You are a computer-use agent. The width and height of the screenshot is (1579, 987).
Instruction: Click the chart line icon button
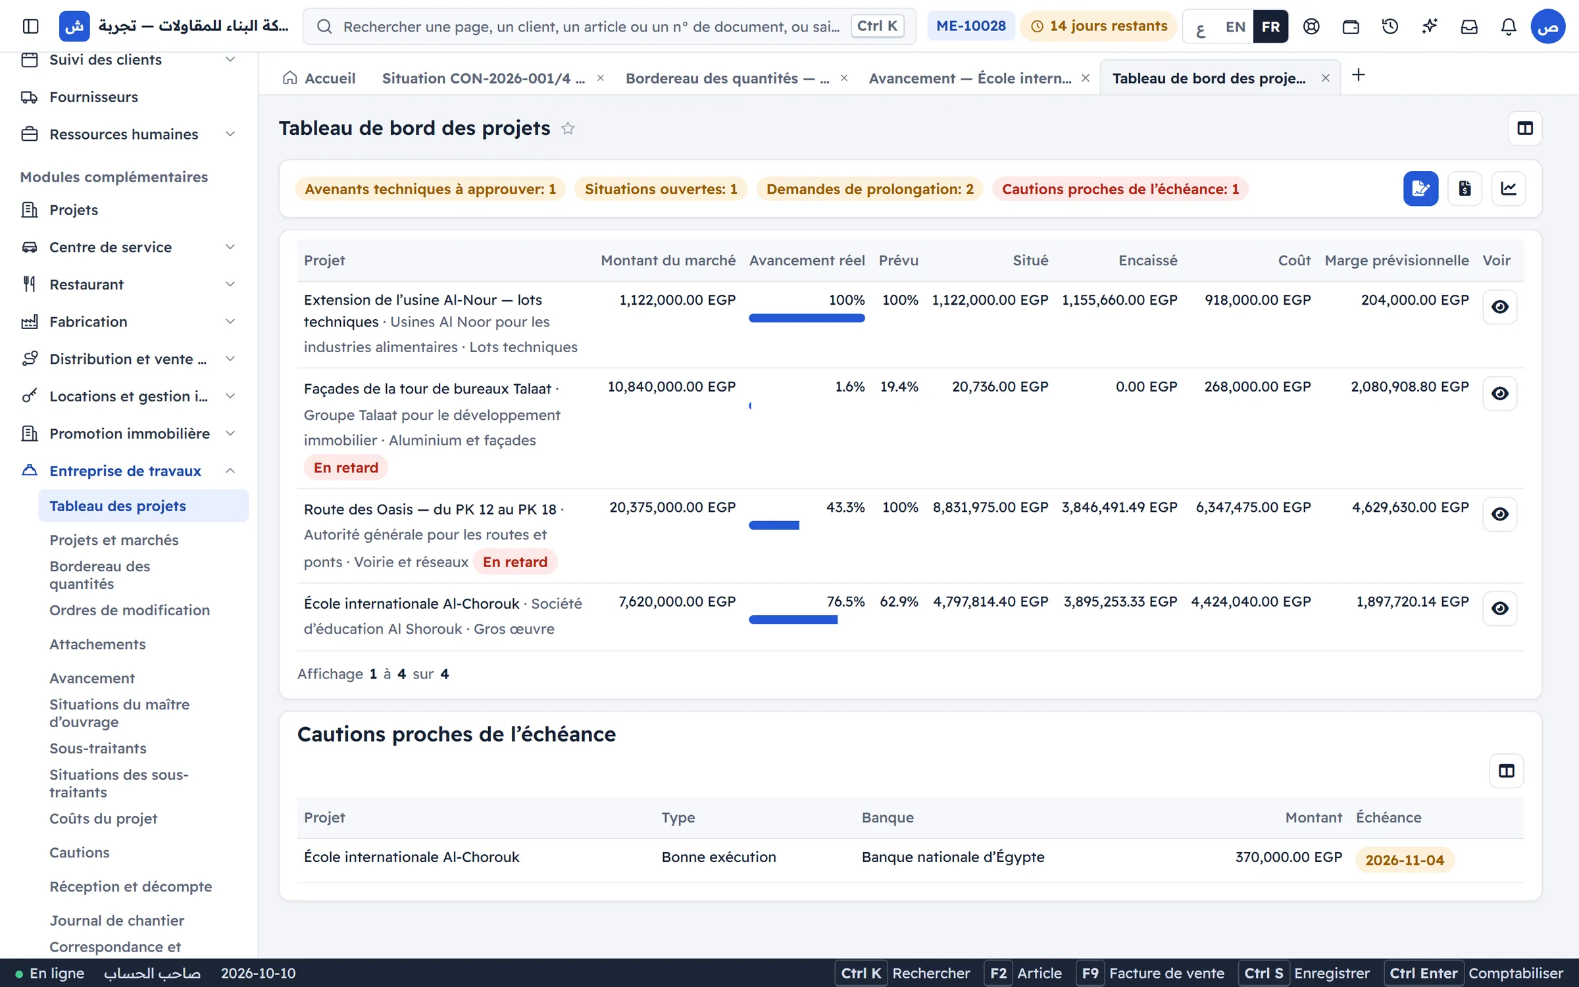(x=1508, y=189)
